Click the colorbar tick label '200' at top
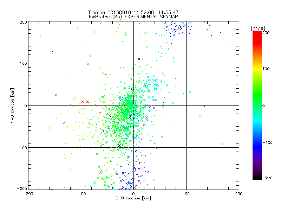 pos(266,33)
